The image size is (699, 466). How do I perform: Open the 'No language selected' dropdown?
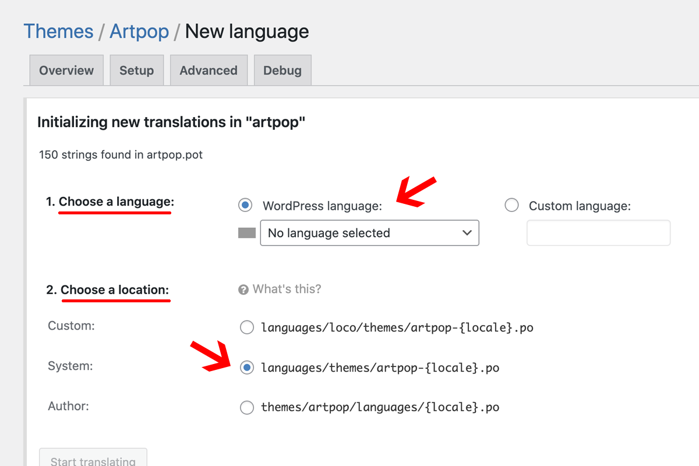point(369,233)
